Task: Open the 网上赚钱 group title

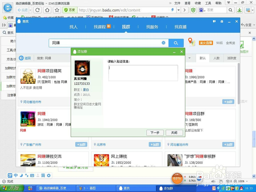Action: pyautogui.click(x=119, y=156)
